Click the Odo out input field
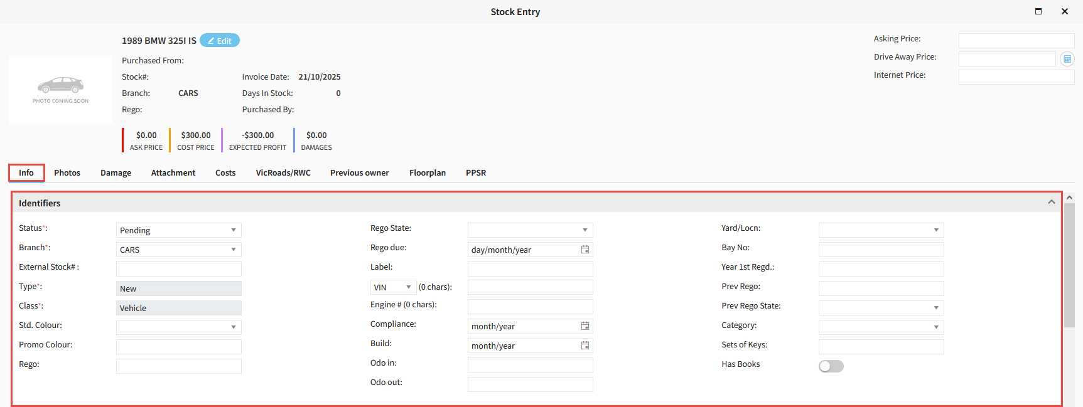The width and height of the screenshot is (1083, 407). click(531, 384)
